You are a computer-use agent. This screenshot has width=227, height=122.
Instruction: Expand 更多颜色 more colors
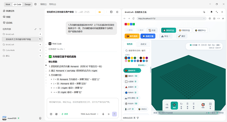(142, 65)
